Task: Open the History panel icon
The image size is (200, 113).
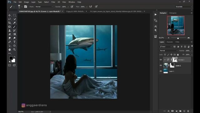Action: 156,20
